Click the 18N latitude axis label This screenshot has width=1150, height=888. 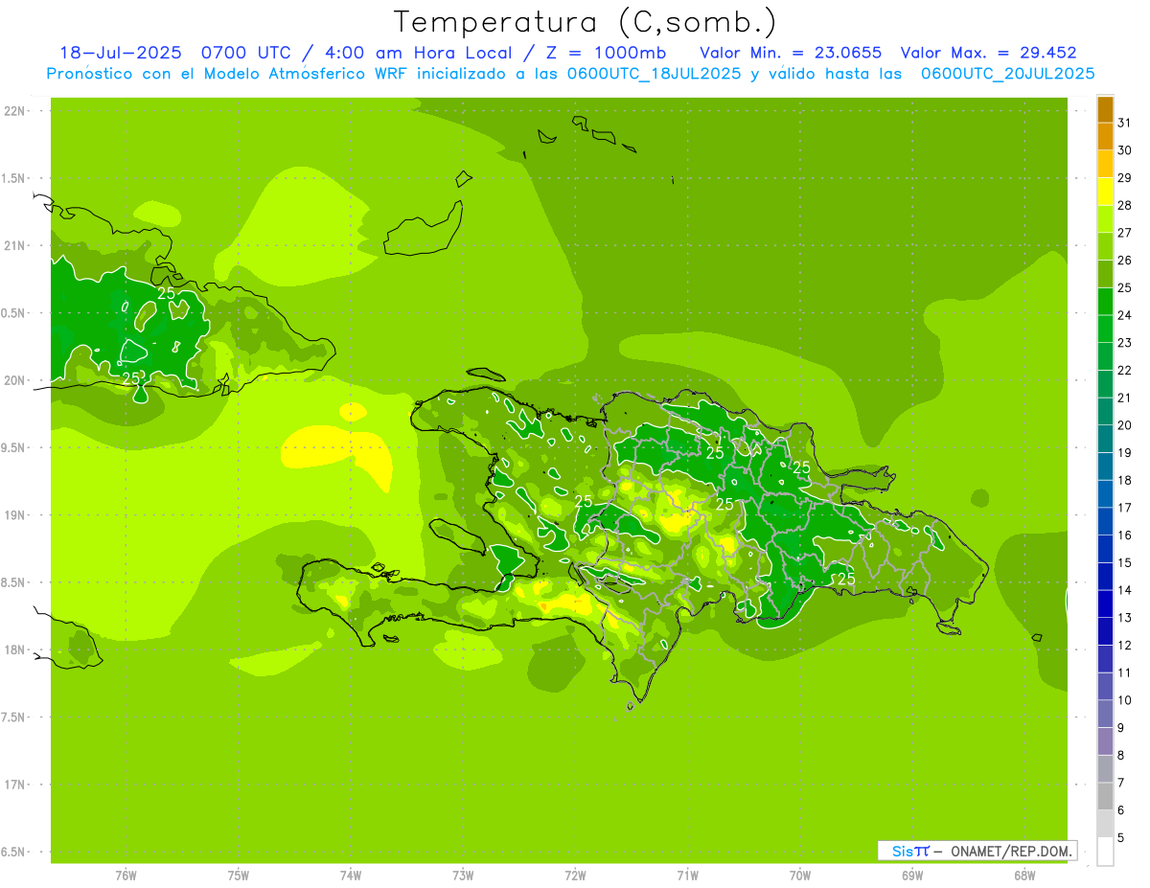coord(15,649)
